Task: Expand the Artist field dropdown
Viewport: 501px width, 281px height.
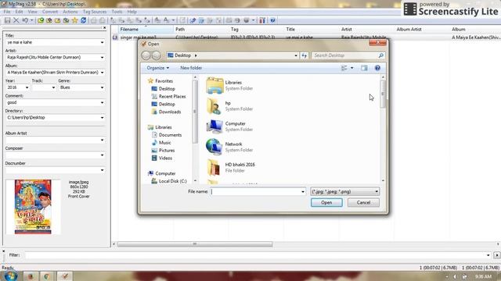Action: click(x=102, y=57)
